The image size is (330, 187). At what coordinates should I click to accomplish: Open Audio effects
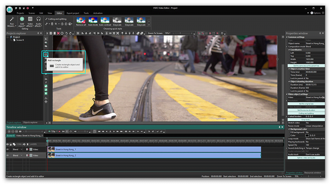click(38, 22)
